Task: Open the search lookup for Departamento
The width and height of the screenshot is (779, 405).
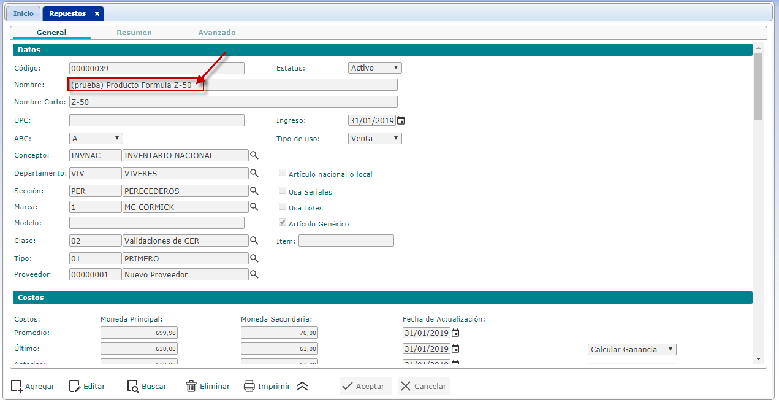Action: click(254, 174)
